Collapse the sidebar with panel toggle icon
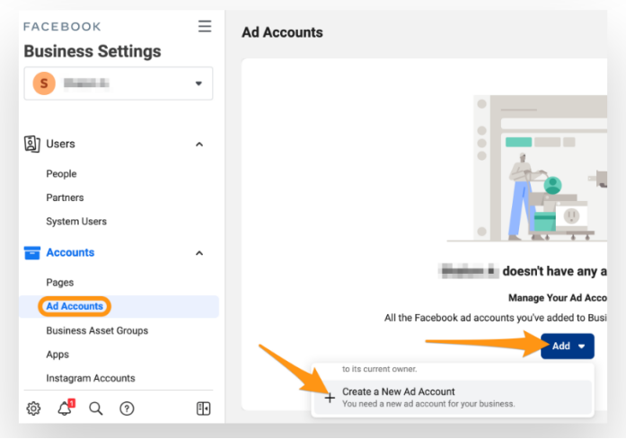 (204, 408)
